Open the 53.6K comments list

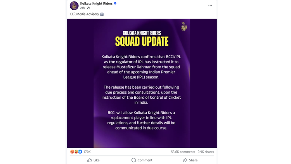pos(183,152)
